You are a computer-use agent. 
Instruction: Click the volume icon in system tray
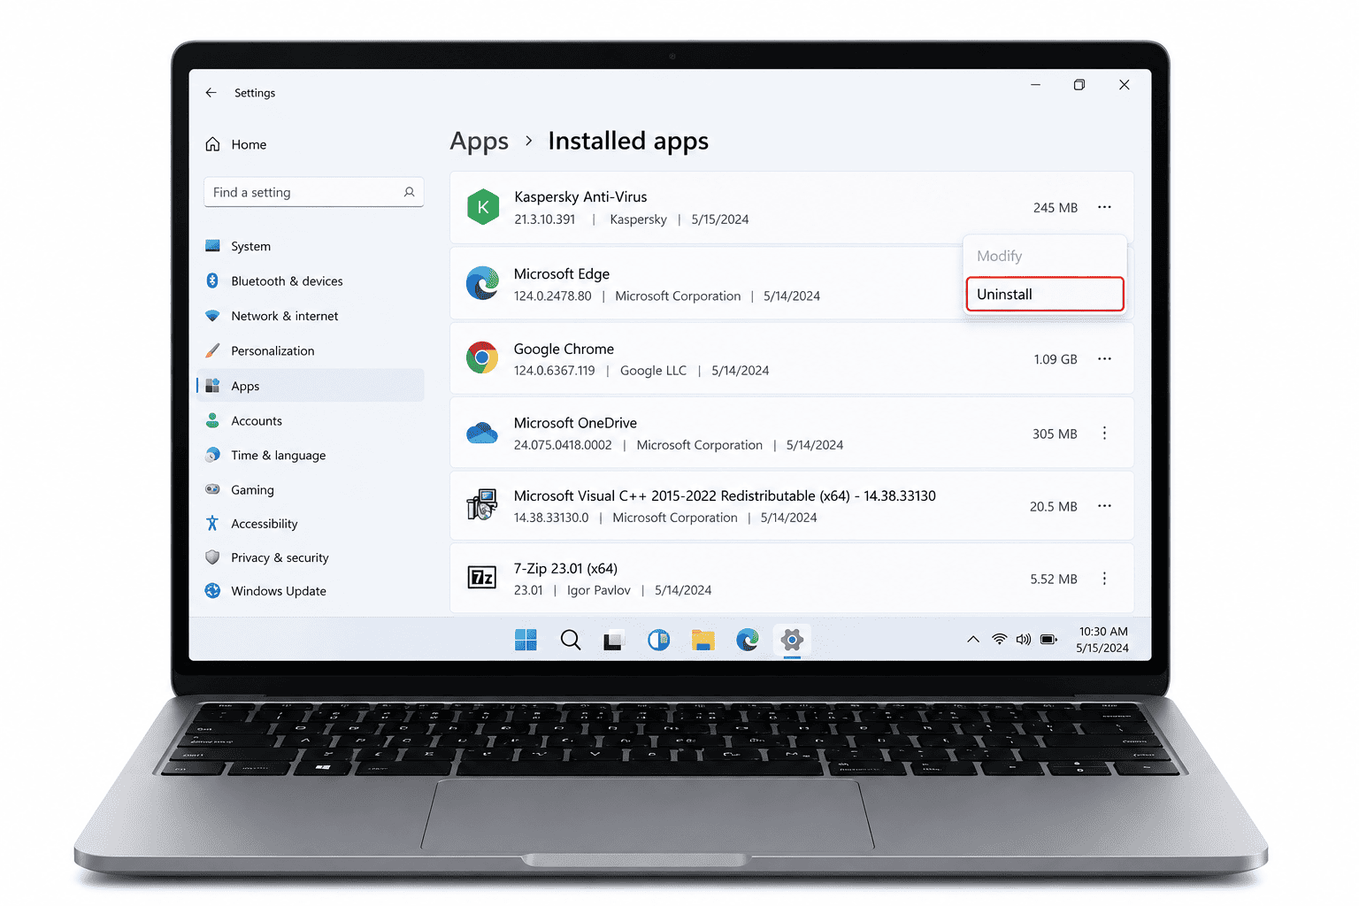(1024, 639)
